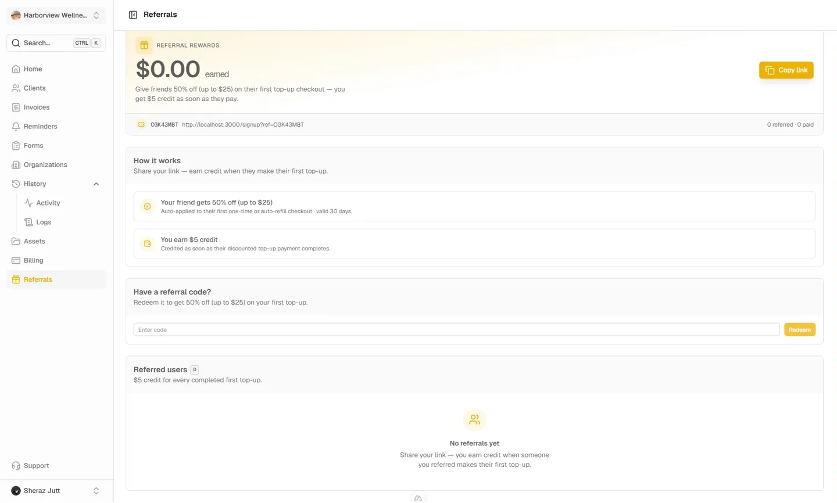
Task: Click the Forms clipboard icon
Action: [x=16, y=146]
